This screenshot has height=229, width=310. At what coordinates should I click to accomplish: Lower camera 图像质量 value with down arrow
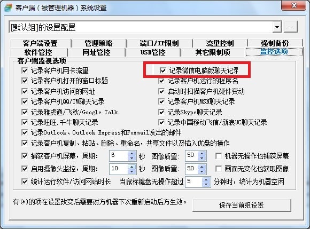tap(202, 171)
